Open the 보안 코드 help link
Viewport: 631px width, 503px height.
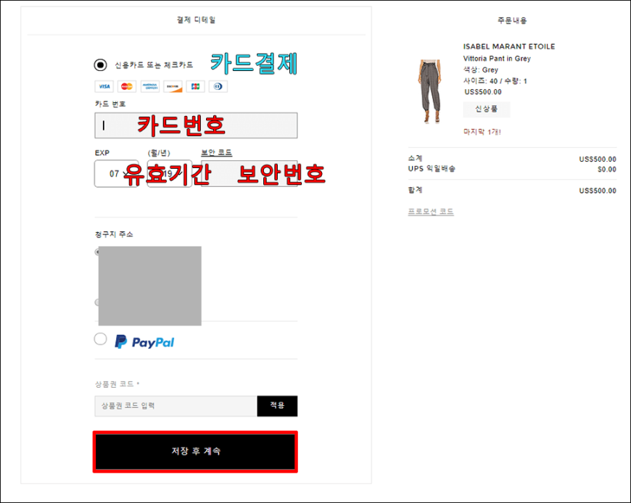[x=217, y=152]
